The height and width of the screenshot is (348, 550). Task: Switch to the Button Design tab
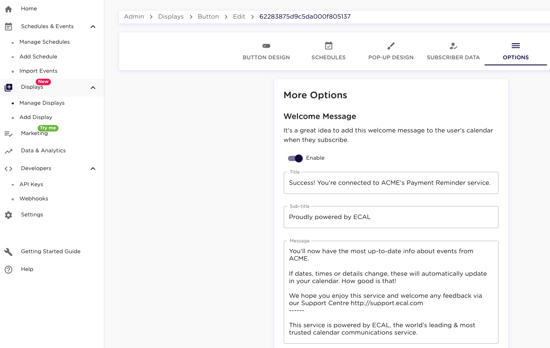[x=266, y=51]
